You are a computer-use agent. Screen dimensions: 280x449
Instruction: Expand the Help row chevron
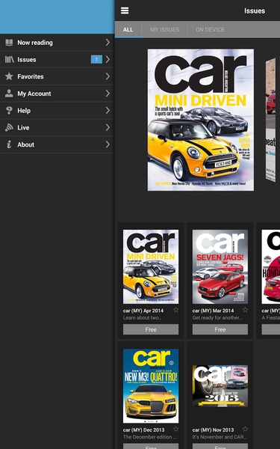click(x=108, y=111)
